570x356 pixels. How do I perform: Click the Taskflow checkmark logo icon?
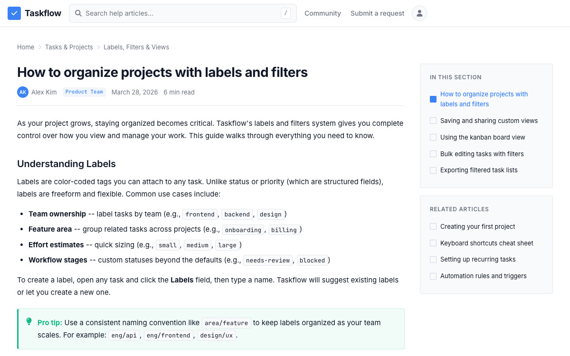tap(14, 13)
